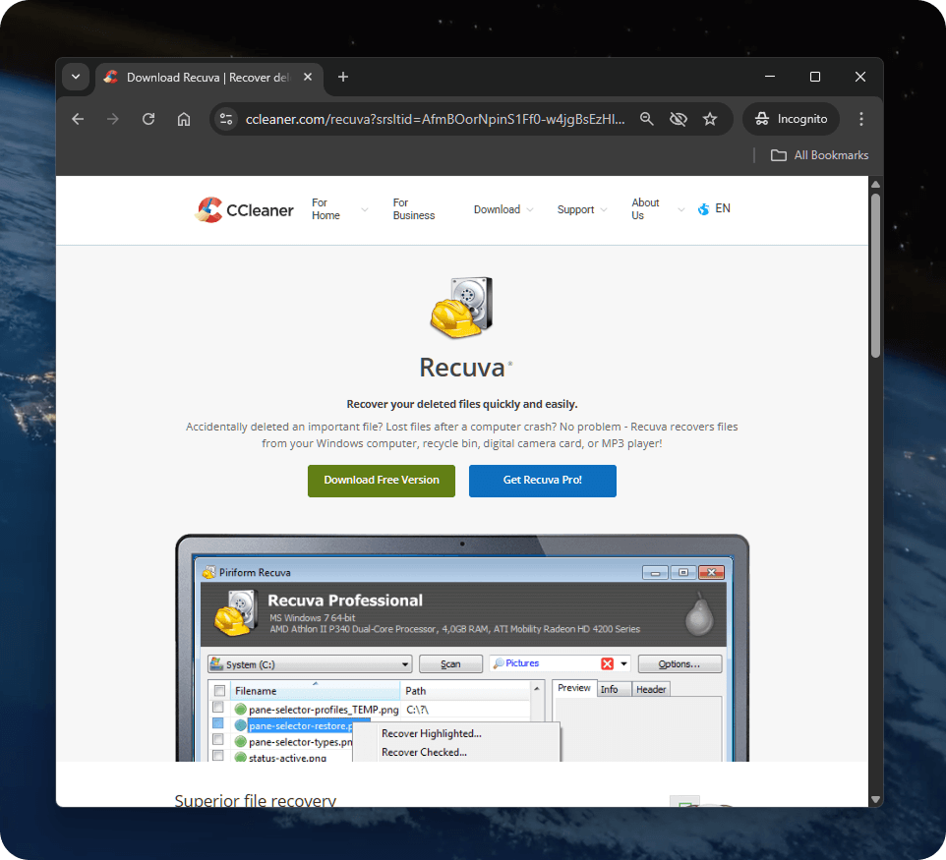Click green status dot of pane-selector-types
The height and width of the screenshot is (860, 946).
point(241,741)
